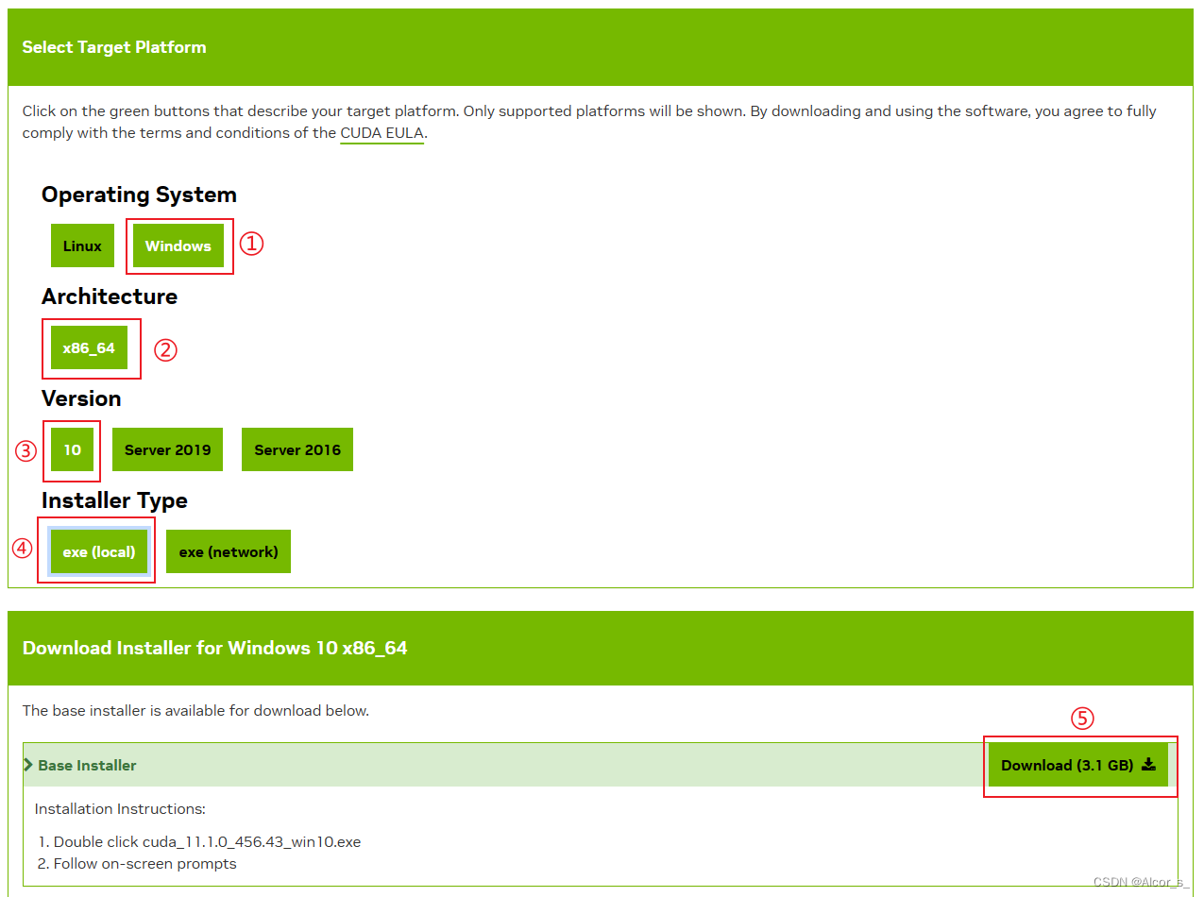
Task: Choose the x86_64 architecture button
Action: click(89, 347)
